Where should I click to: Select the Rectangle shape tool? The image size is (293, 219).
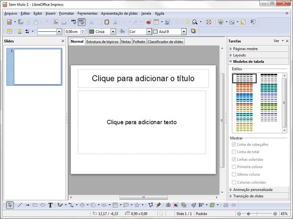35,205
